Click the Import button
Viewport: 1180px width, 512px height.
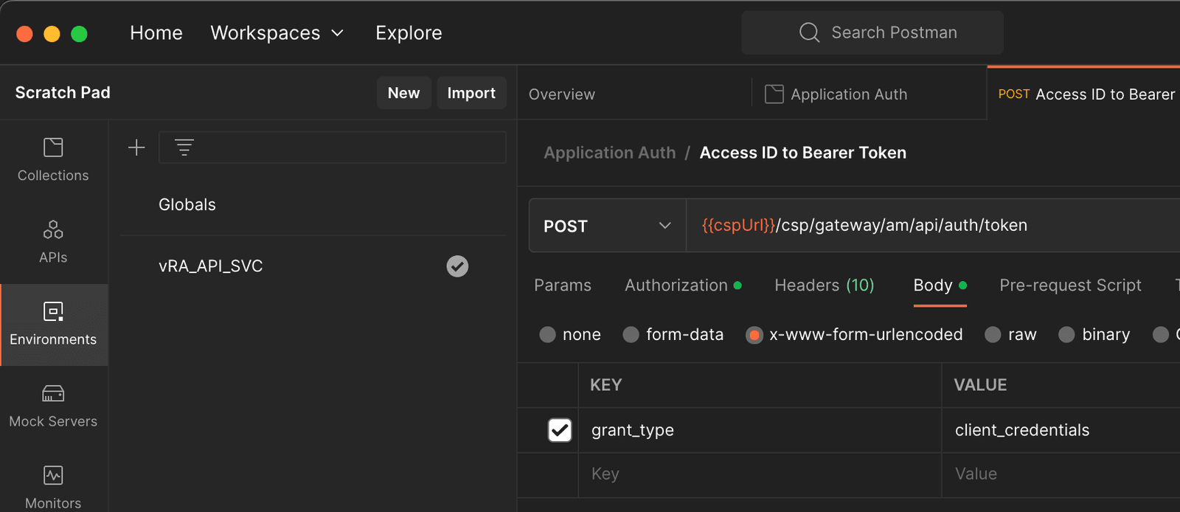click(471, 93)
